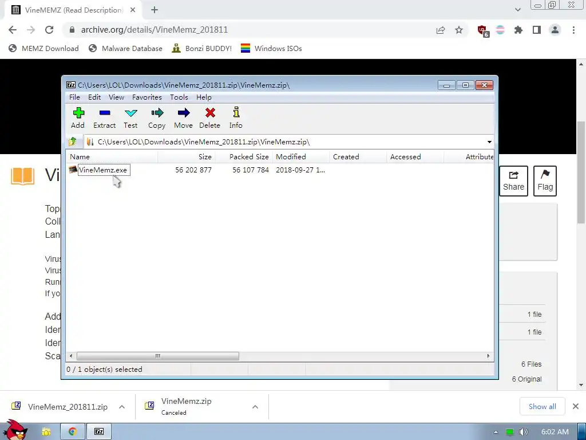Sort by the Accessed column header
The height and width of the screenshot is (440, 586).
click(415, 157)
